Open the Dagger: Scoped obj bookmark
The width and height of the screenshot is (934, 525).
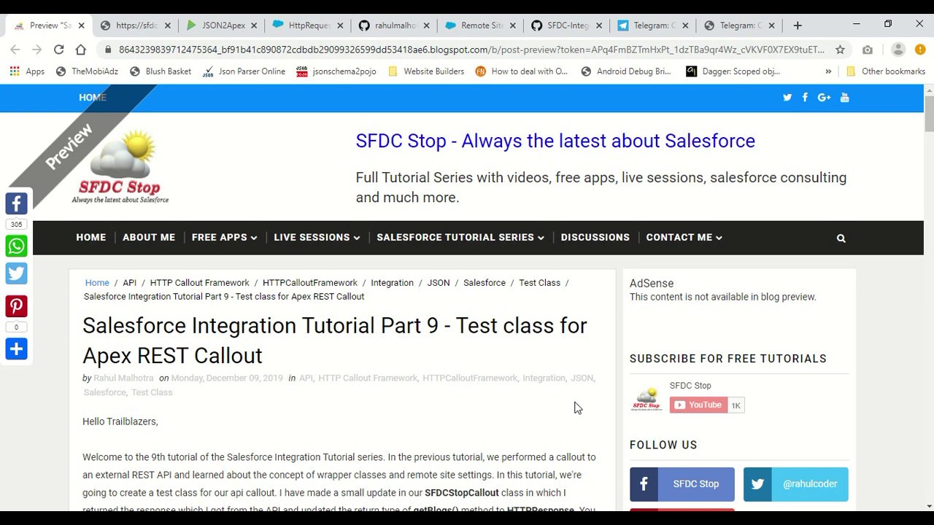click(x=733, y=71)
